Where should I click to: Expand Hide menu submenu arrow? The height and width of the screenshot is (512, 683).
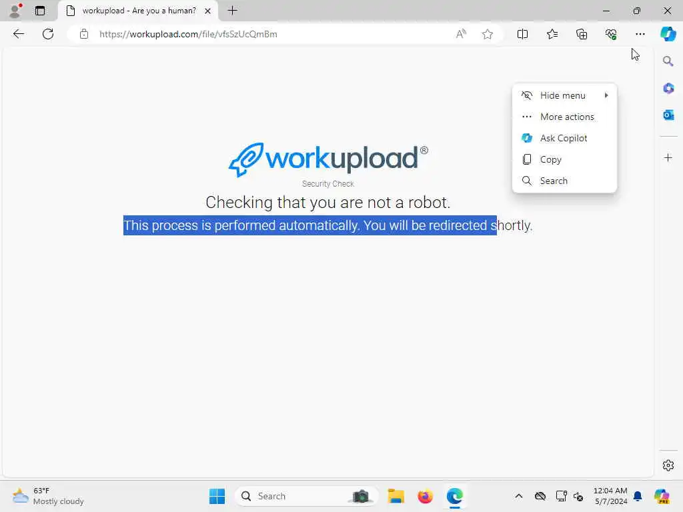[x=606, y=95]
